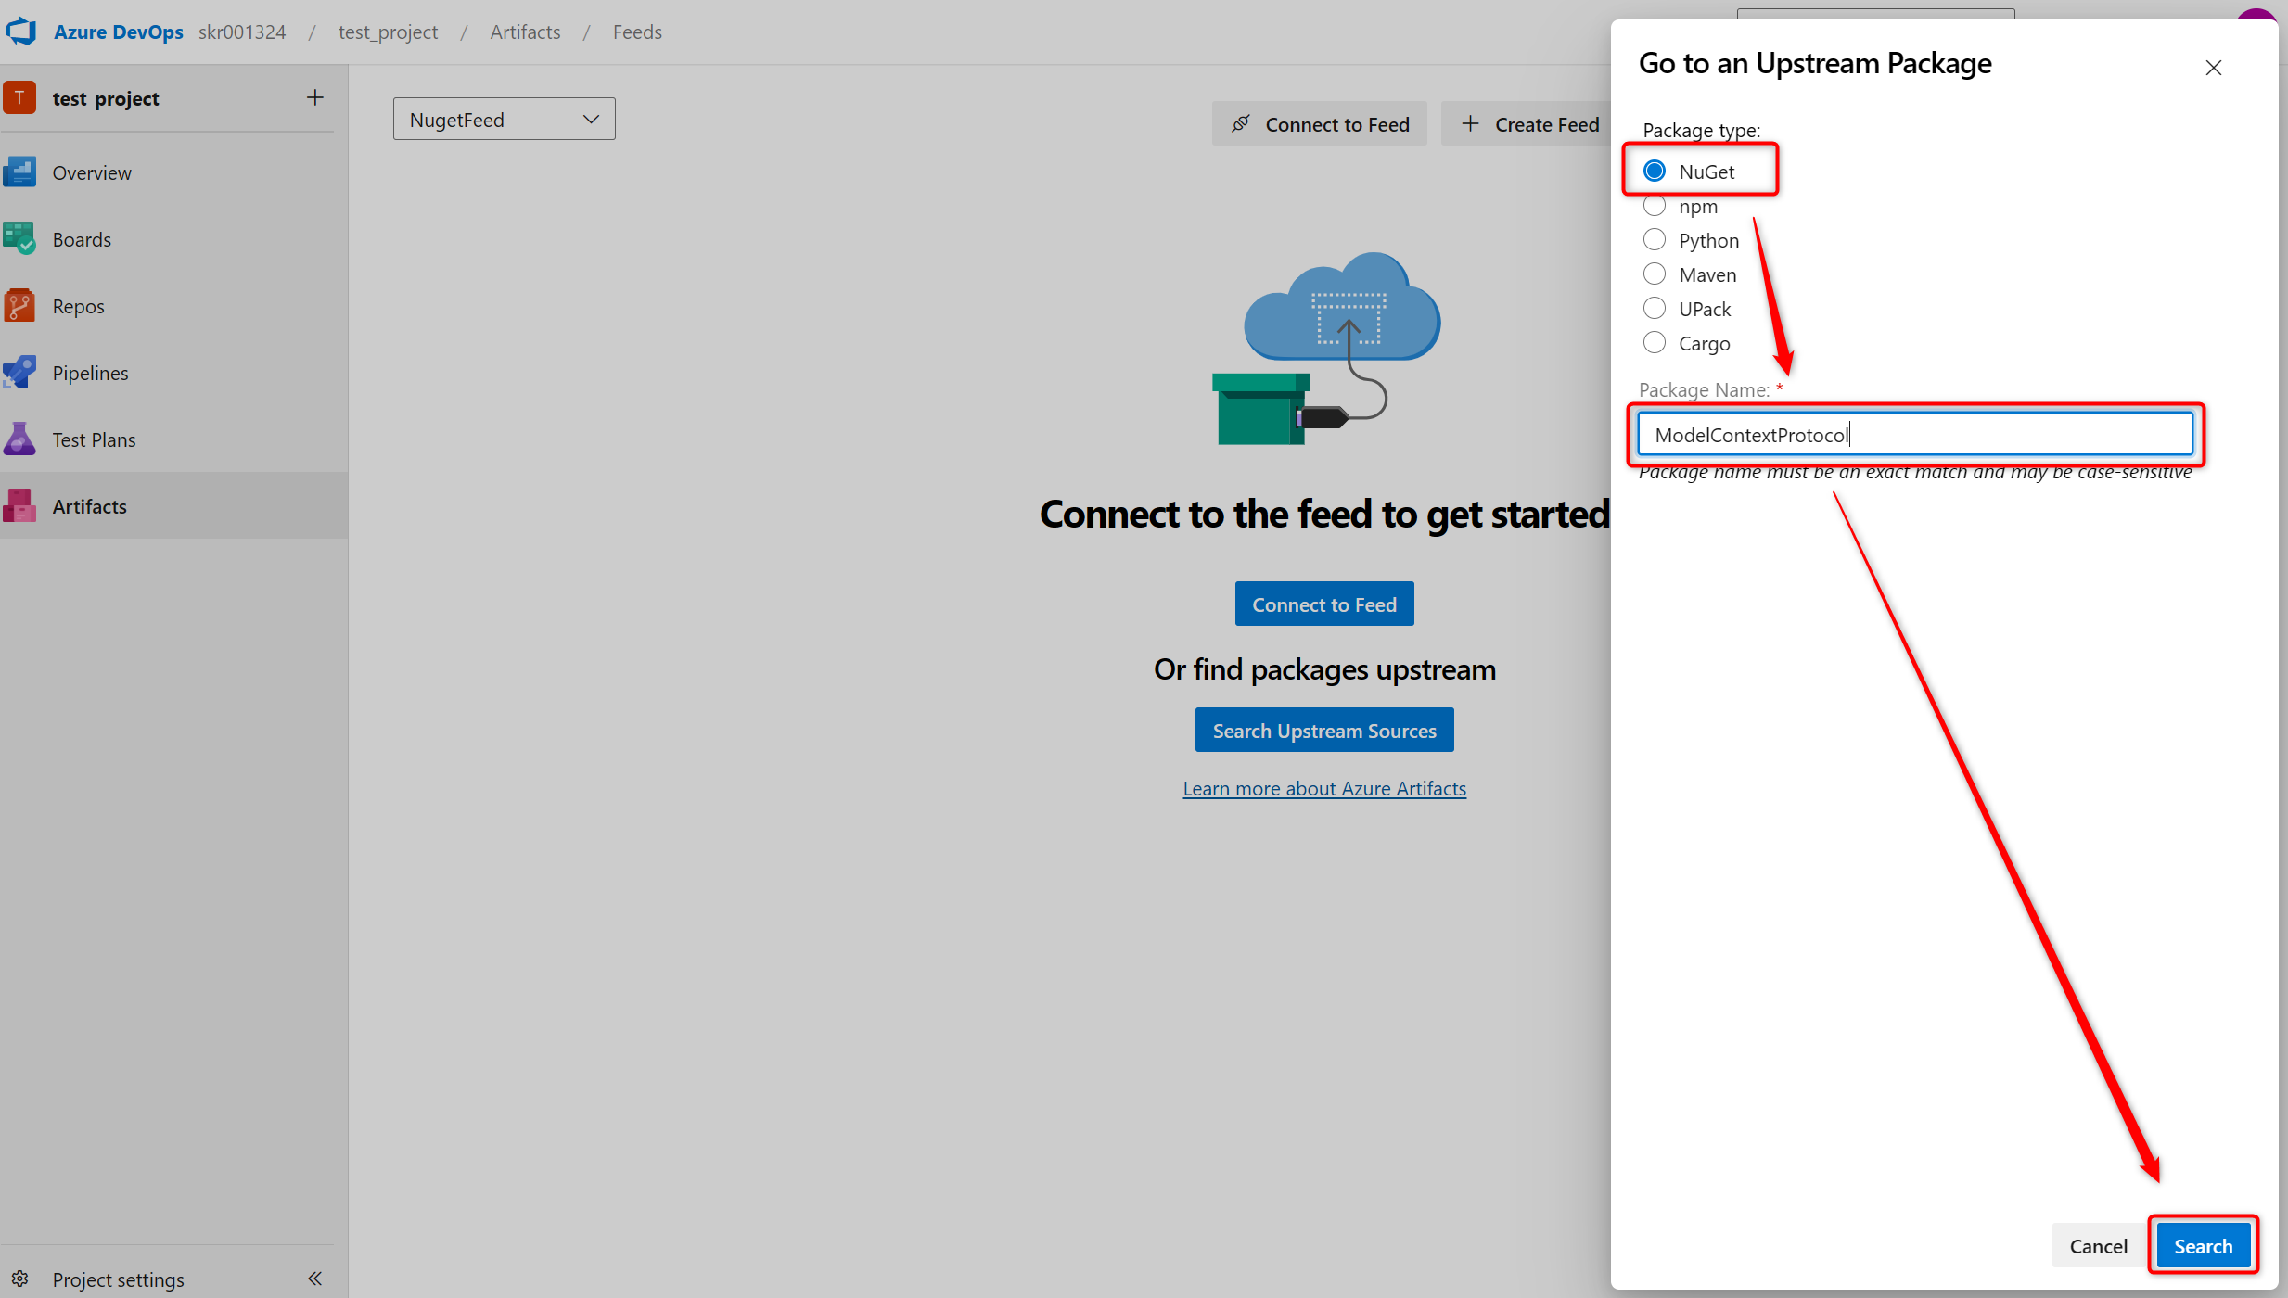Choose the Cargo package type
2288x1298 pixels.
1655,343
